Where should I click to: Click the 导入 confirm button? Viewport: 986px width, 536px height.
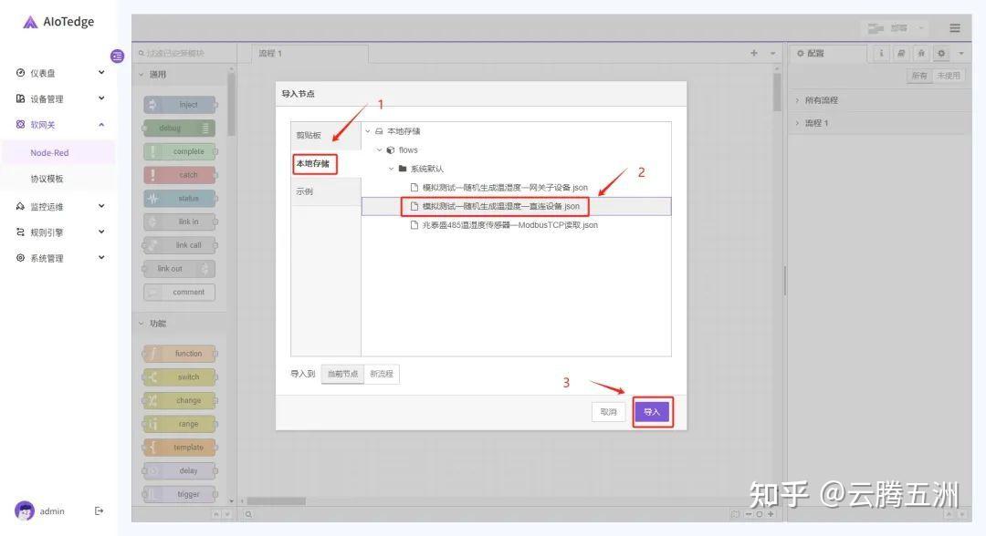click(652, 411)
